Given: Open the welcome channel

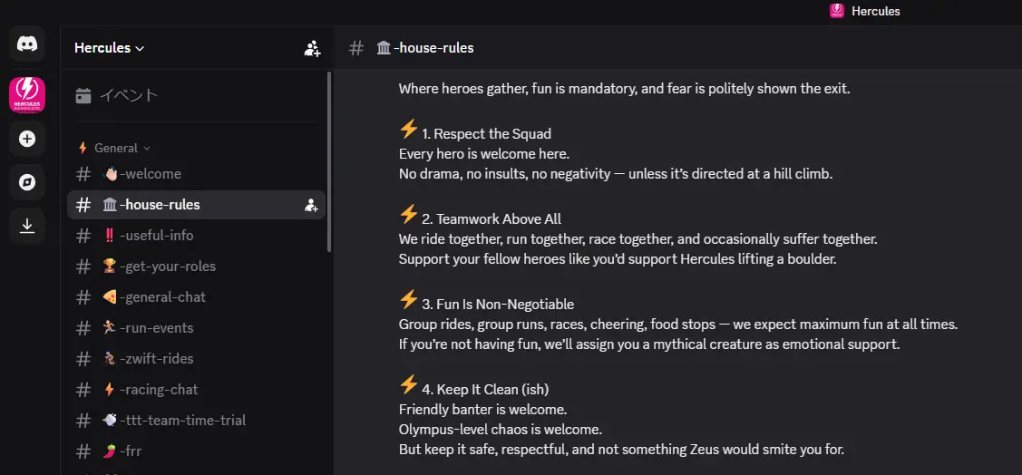Looking at the screenshot, I should click(x=196, y=174).
